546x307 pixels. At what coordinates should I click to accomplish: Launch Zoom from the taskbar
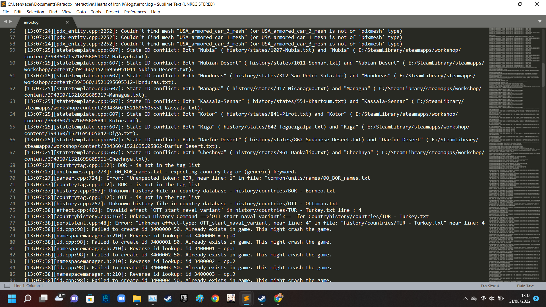121,298
